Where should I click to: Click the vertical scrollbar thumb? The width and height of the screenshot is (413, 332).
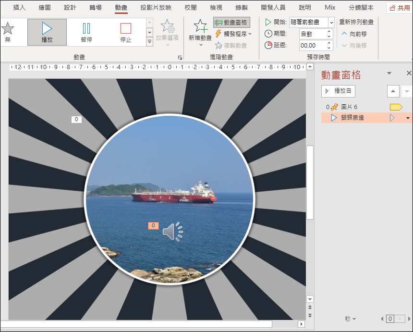310,183
